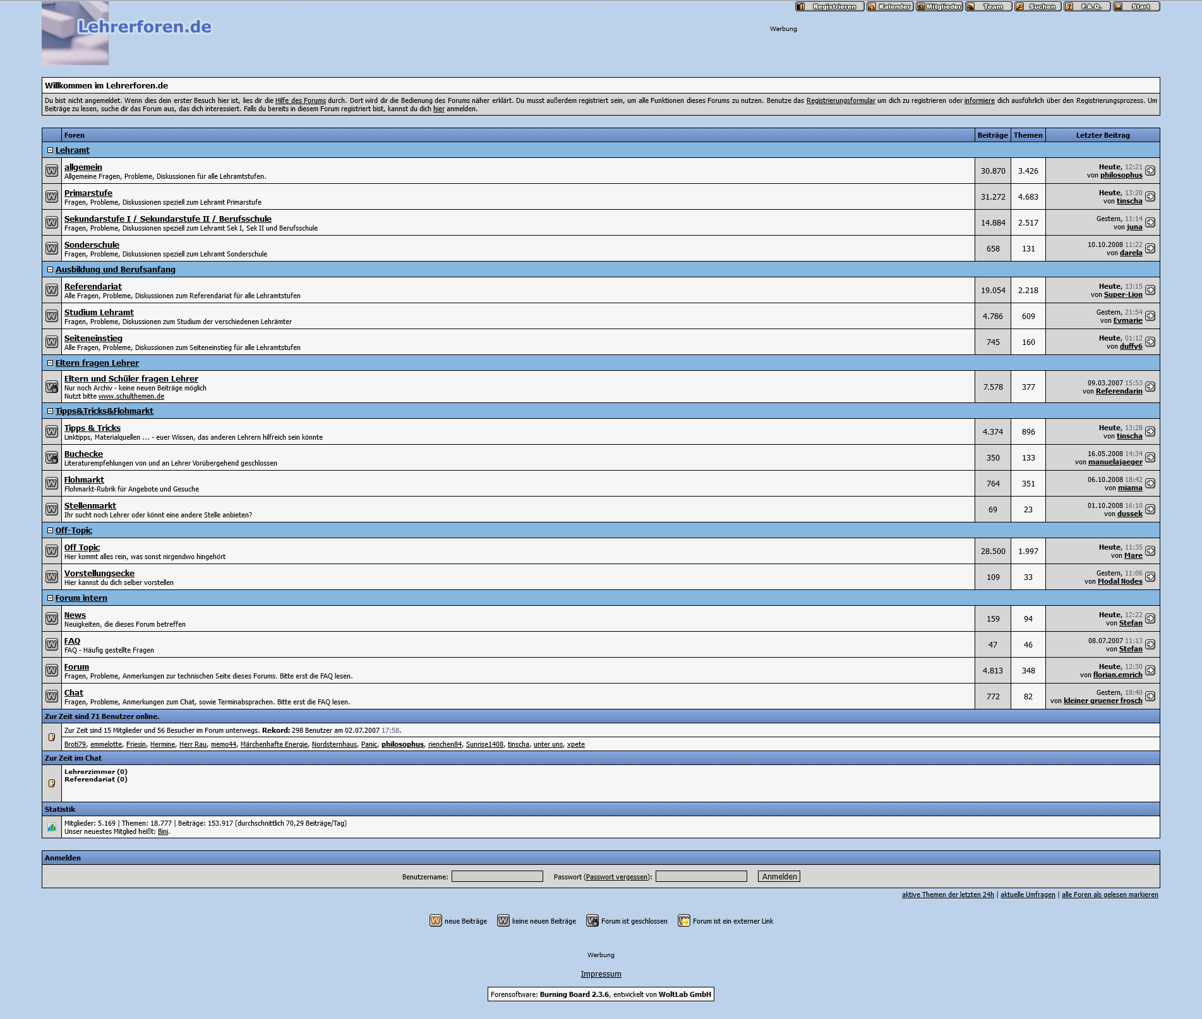The height and width of the screenshot is (1019, 1202).
Task: Click the closed-forum icon next to Buchecke
Action: [52, 458]
